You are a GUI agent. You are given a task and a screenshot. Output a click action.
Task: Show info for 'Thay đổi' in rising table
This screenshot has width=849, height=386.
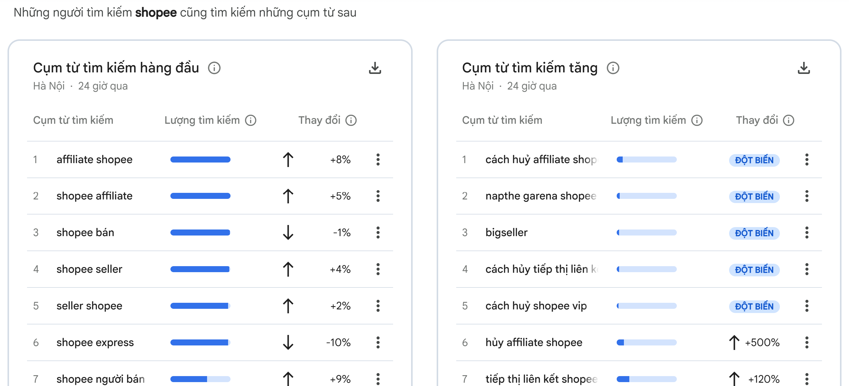(x=789, y=120)
